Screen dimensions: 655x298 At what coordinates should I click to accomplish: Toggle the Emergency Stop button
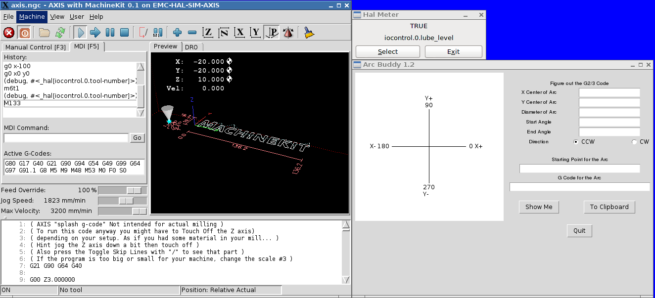(x=9, y=33)
